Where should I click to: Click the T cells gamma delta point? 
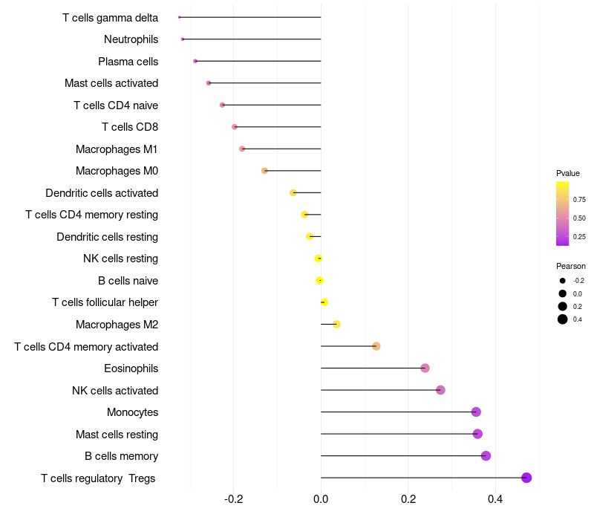(179, 17)
